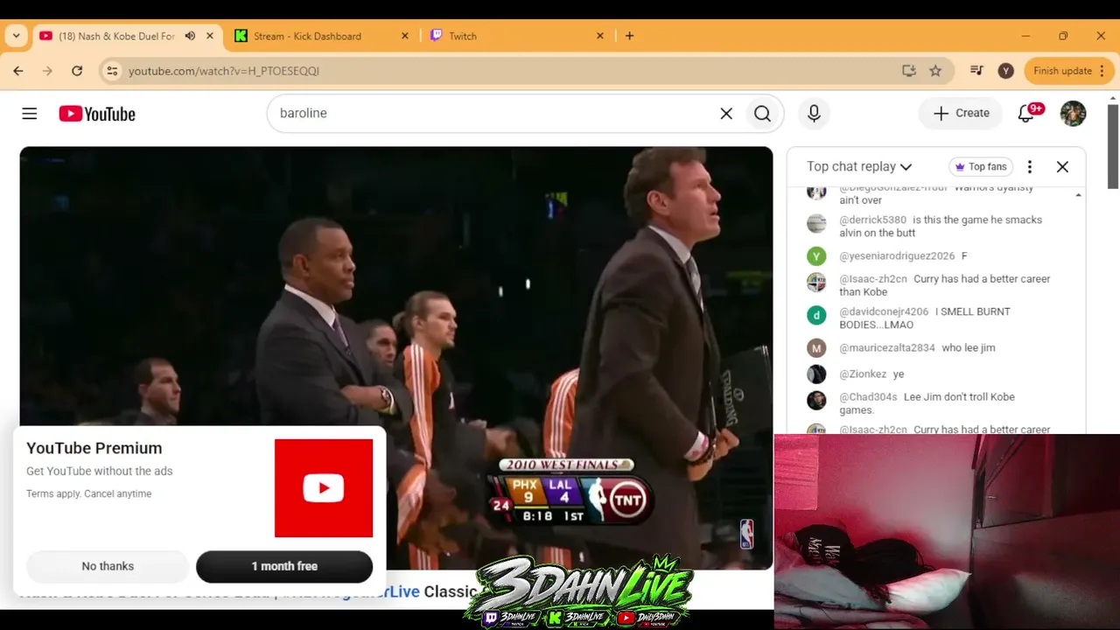This screenshot has width=1120, height=630.
Task: Go forward in browser history
Action: point(47,71)
